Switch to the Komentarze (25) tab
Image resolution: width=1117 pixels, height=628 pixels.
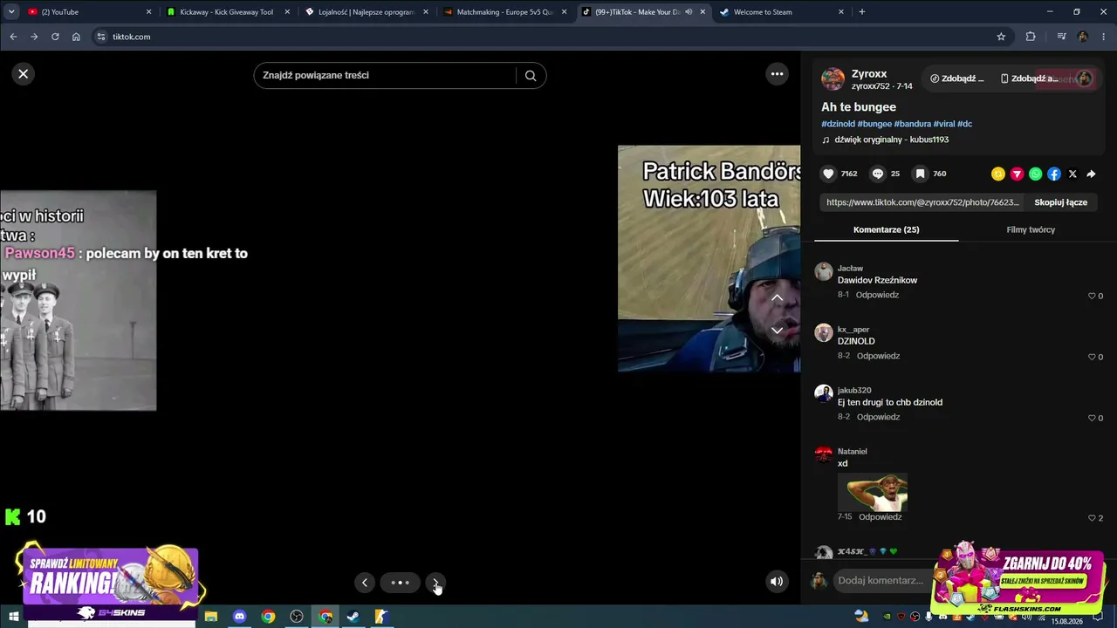[887, 230]
